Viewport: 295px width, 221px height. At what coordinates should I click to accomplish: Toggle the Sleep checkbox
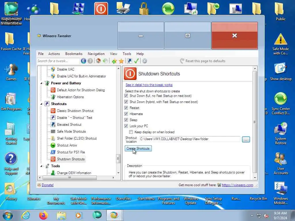(x=126, y=120)
